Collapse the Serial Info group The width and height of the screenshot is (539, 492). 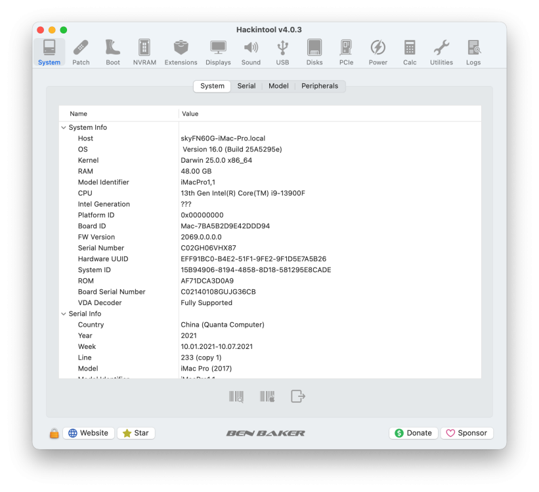(x=64, y=314)
